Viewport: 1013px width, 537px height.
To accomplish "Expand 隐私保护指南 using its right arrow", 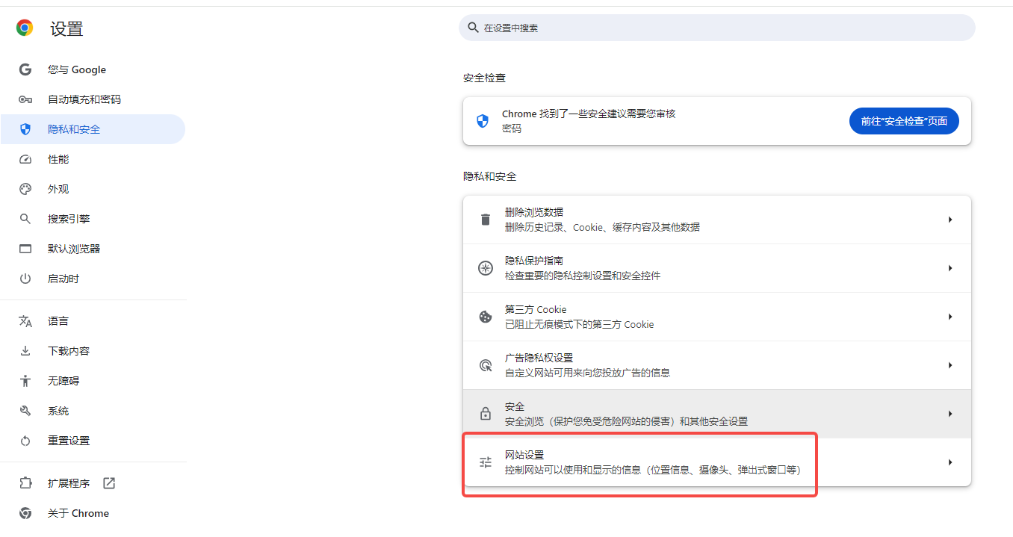I will pyautogui.click(x=950, y=268).
